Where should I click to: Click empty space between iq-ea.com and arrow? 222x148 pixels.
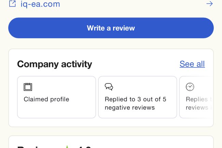137,4
